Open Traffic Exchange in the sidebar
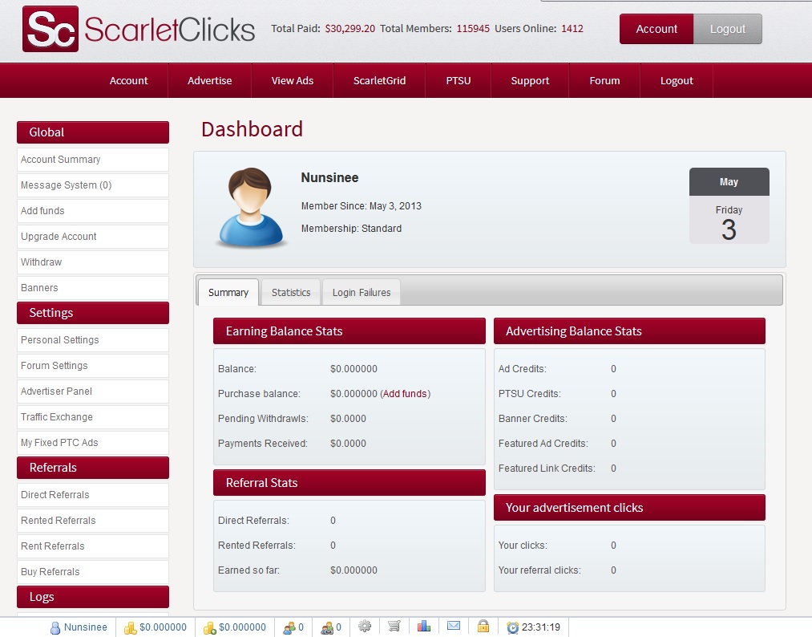The height and width of the screenshot is (637, 812). coord(93,416)
